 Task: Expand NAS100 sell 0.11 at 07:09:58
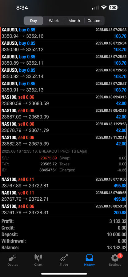pyautogui.click(x=64, y=196)
